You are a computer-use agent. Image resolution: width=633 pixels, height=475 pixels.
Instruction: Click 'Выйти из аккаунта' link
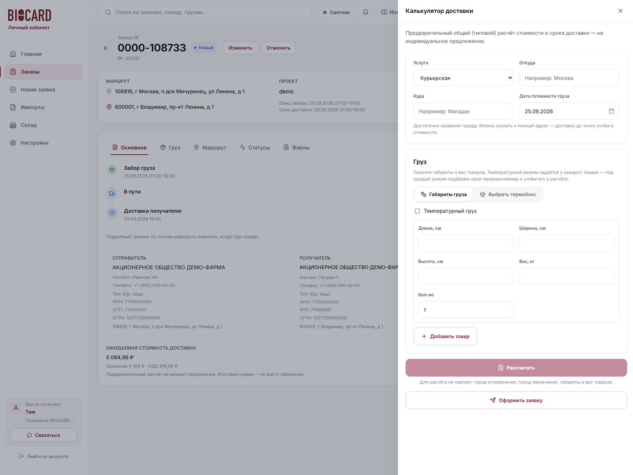pyautogui.click(x=44, y=457)
